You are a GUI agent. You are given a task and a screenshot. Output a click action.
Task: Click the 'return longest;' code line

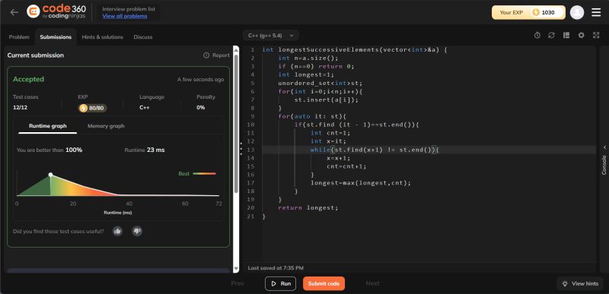coord(308,208)
